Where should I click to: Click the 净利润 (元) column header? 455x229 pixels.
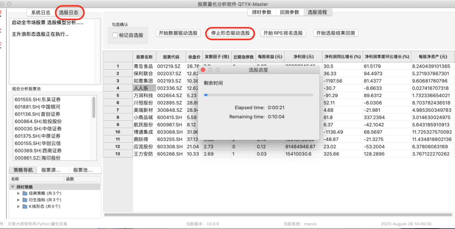pyautogui.click(x=303, y=57)
